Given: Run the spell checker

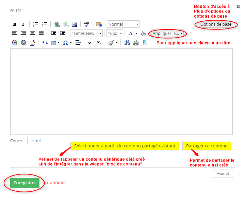Looking at the screenshot, I should (87, 24).
